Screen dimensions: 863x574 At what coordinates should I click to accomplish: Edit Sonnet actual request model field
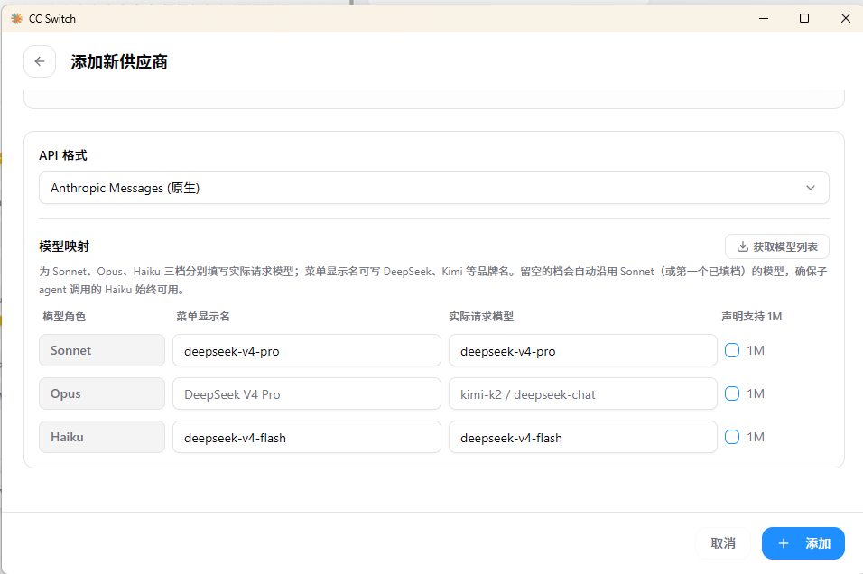click(x=583, y=350)
